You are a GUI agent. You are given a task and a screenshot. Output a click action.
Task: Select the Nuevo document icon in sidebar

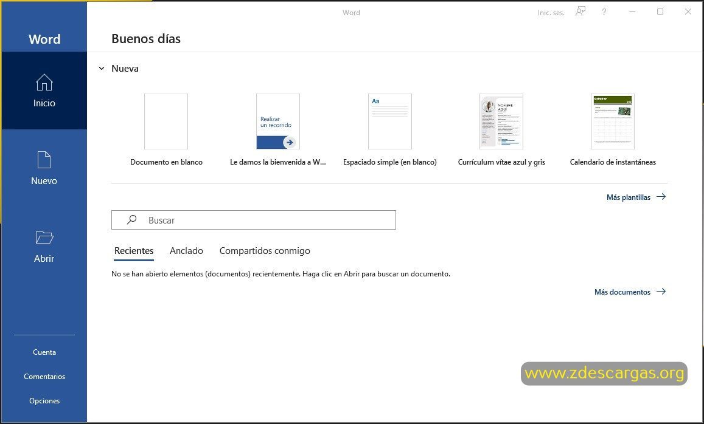coord(44,160)
